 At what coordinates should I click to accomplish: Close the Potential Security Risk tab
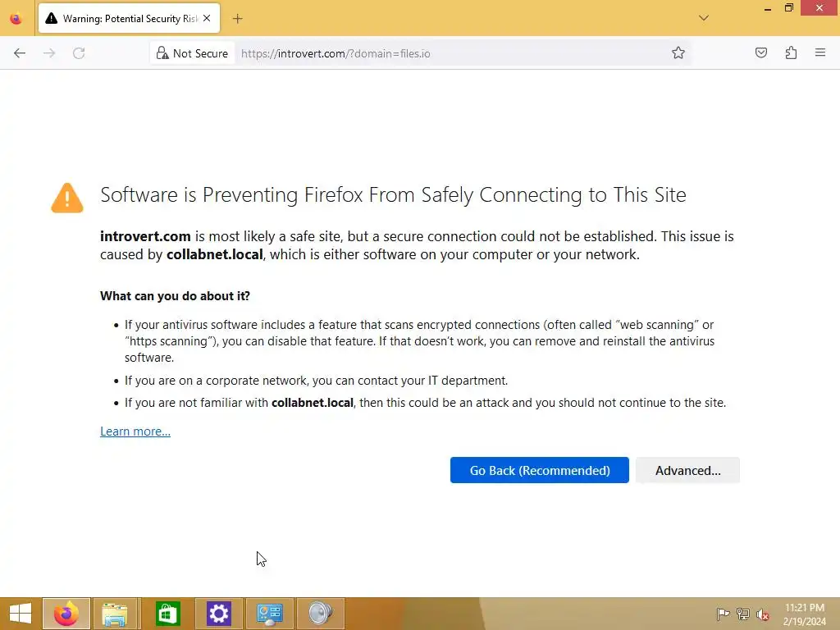[206, 18]
